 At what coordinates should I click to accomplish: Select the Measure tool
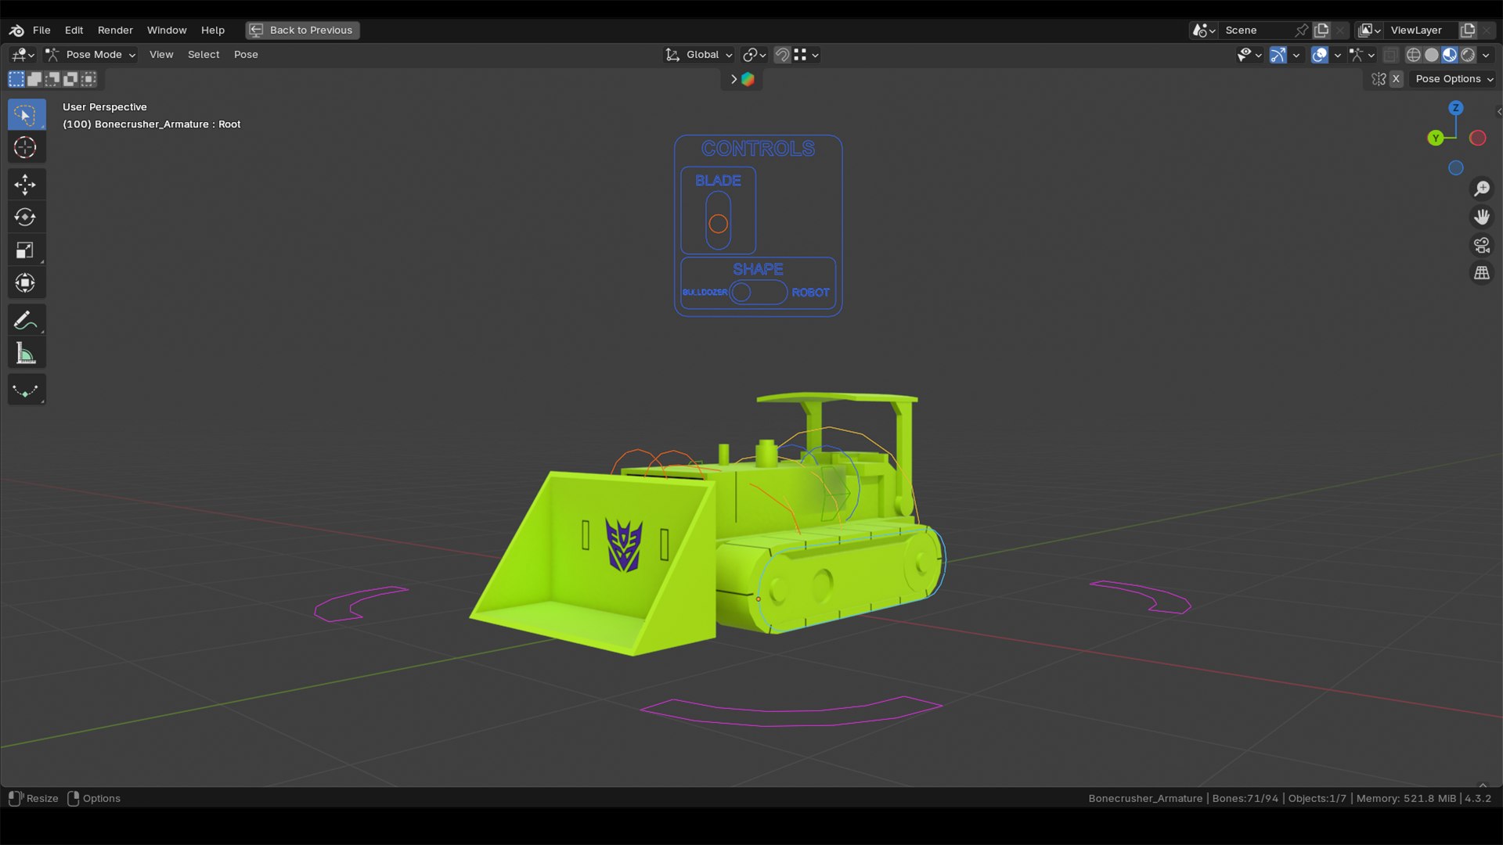pos(26,353)
